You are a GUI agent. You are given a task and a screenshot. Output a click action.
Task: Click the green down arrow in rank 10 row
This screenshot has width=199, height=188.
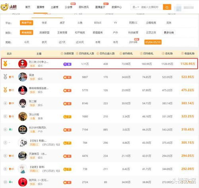click(10, 182)
